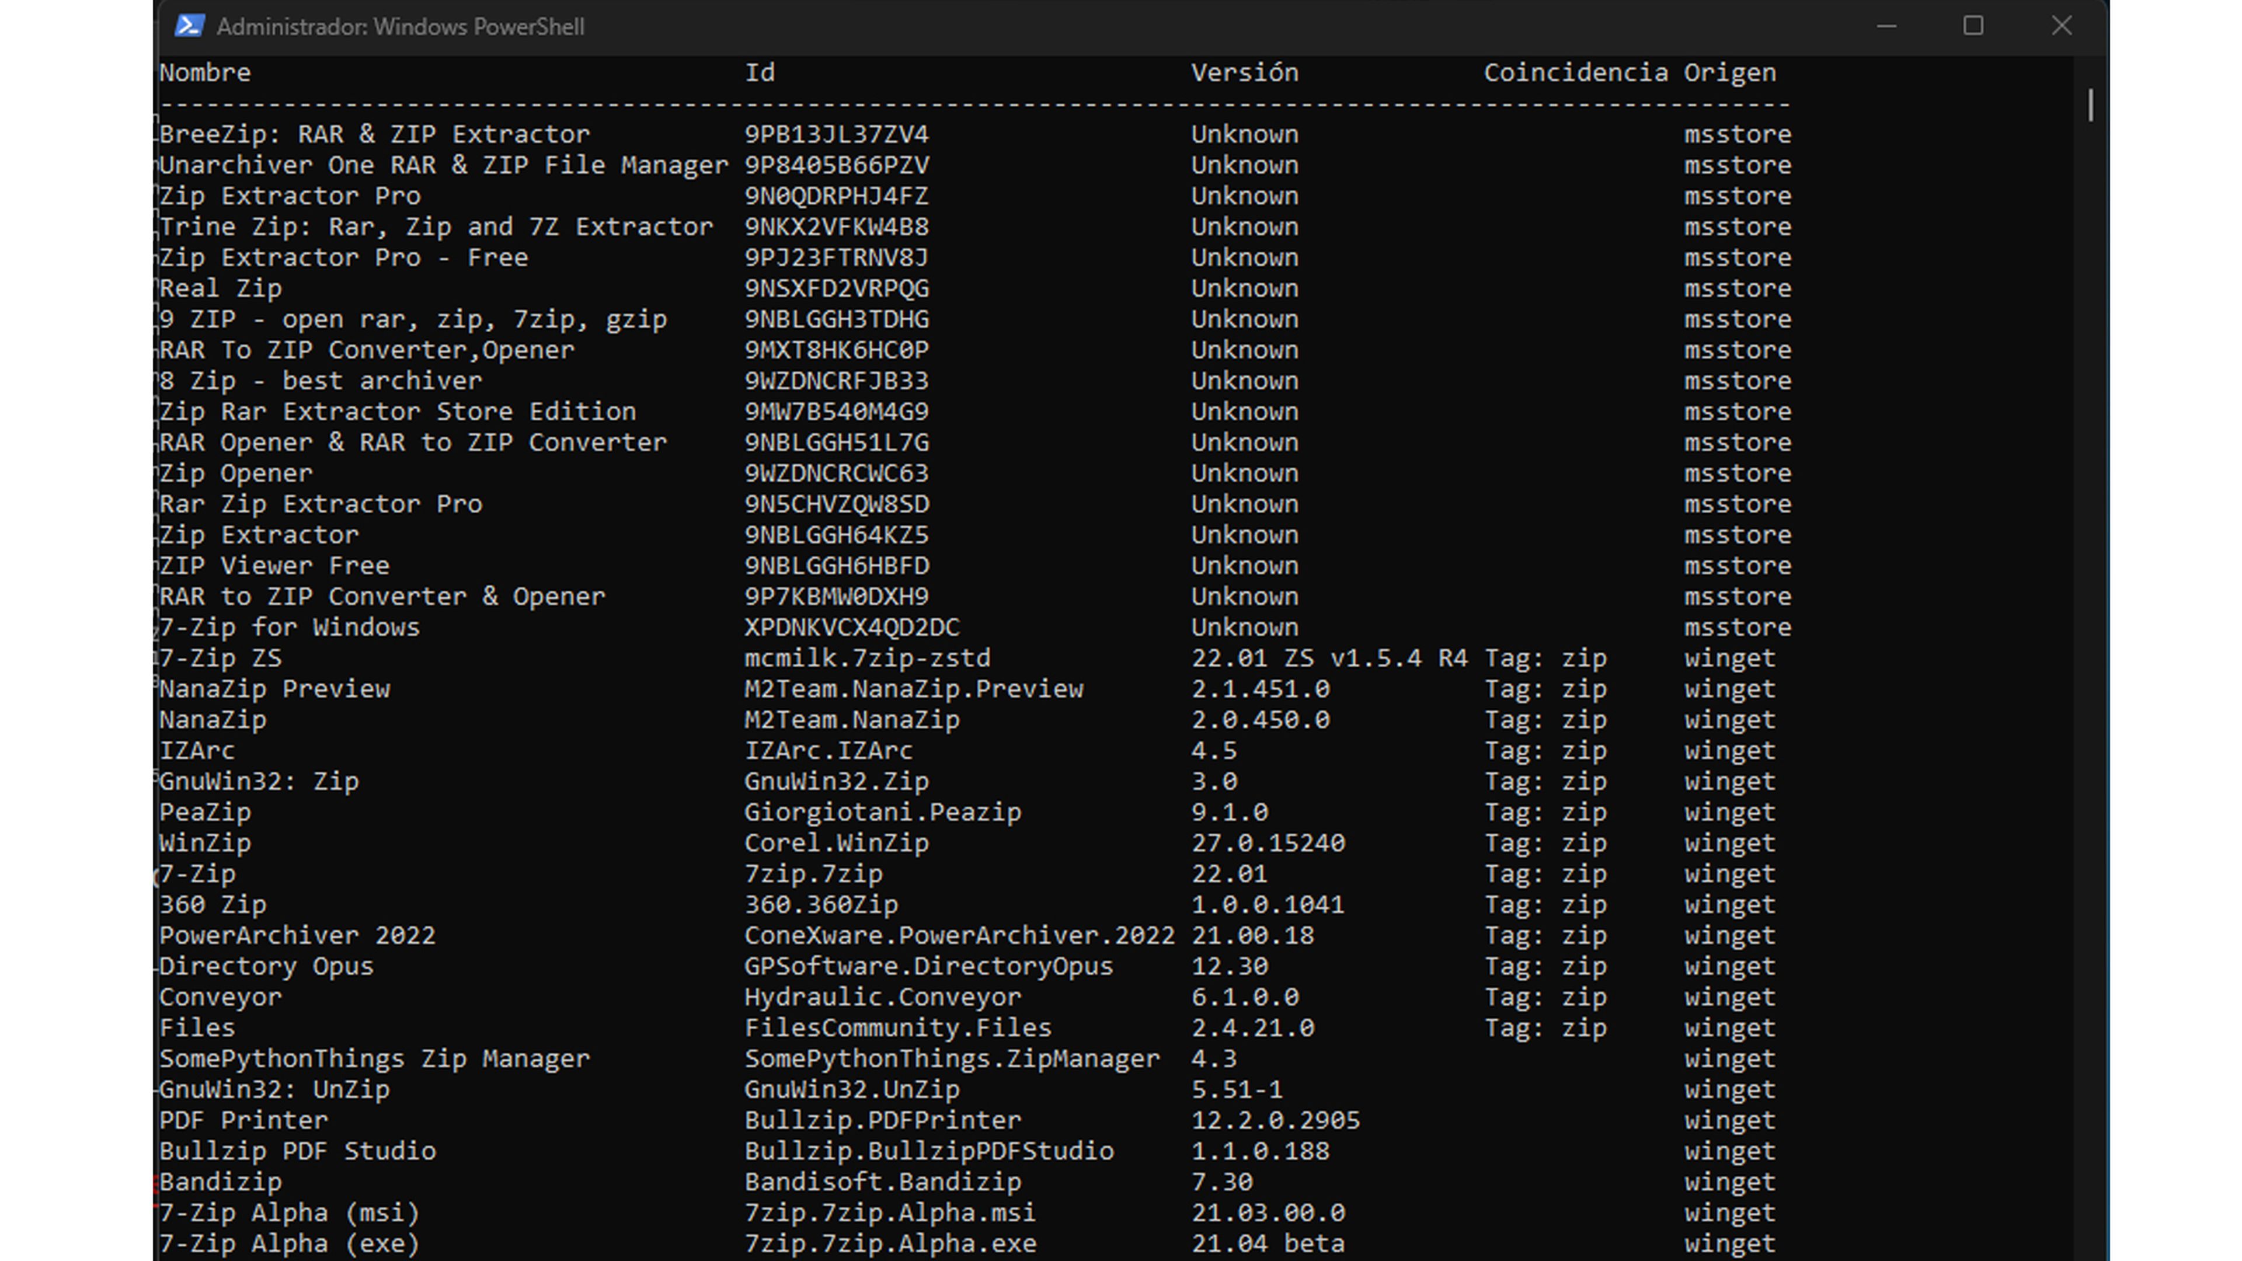
Task: Select the 'Zip Opener' name
Action: (236, 473)
